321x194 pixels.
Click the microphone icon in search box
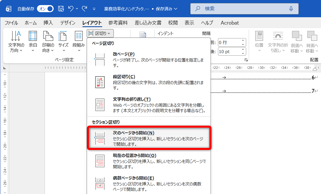tap(291, 8)
